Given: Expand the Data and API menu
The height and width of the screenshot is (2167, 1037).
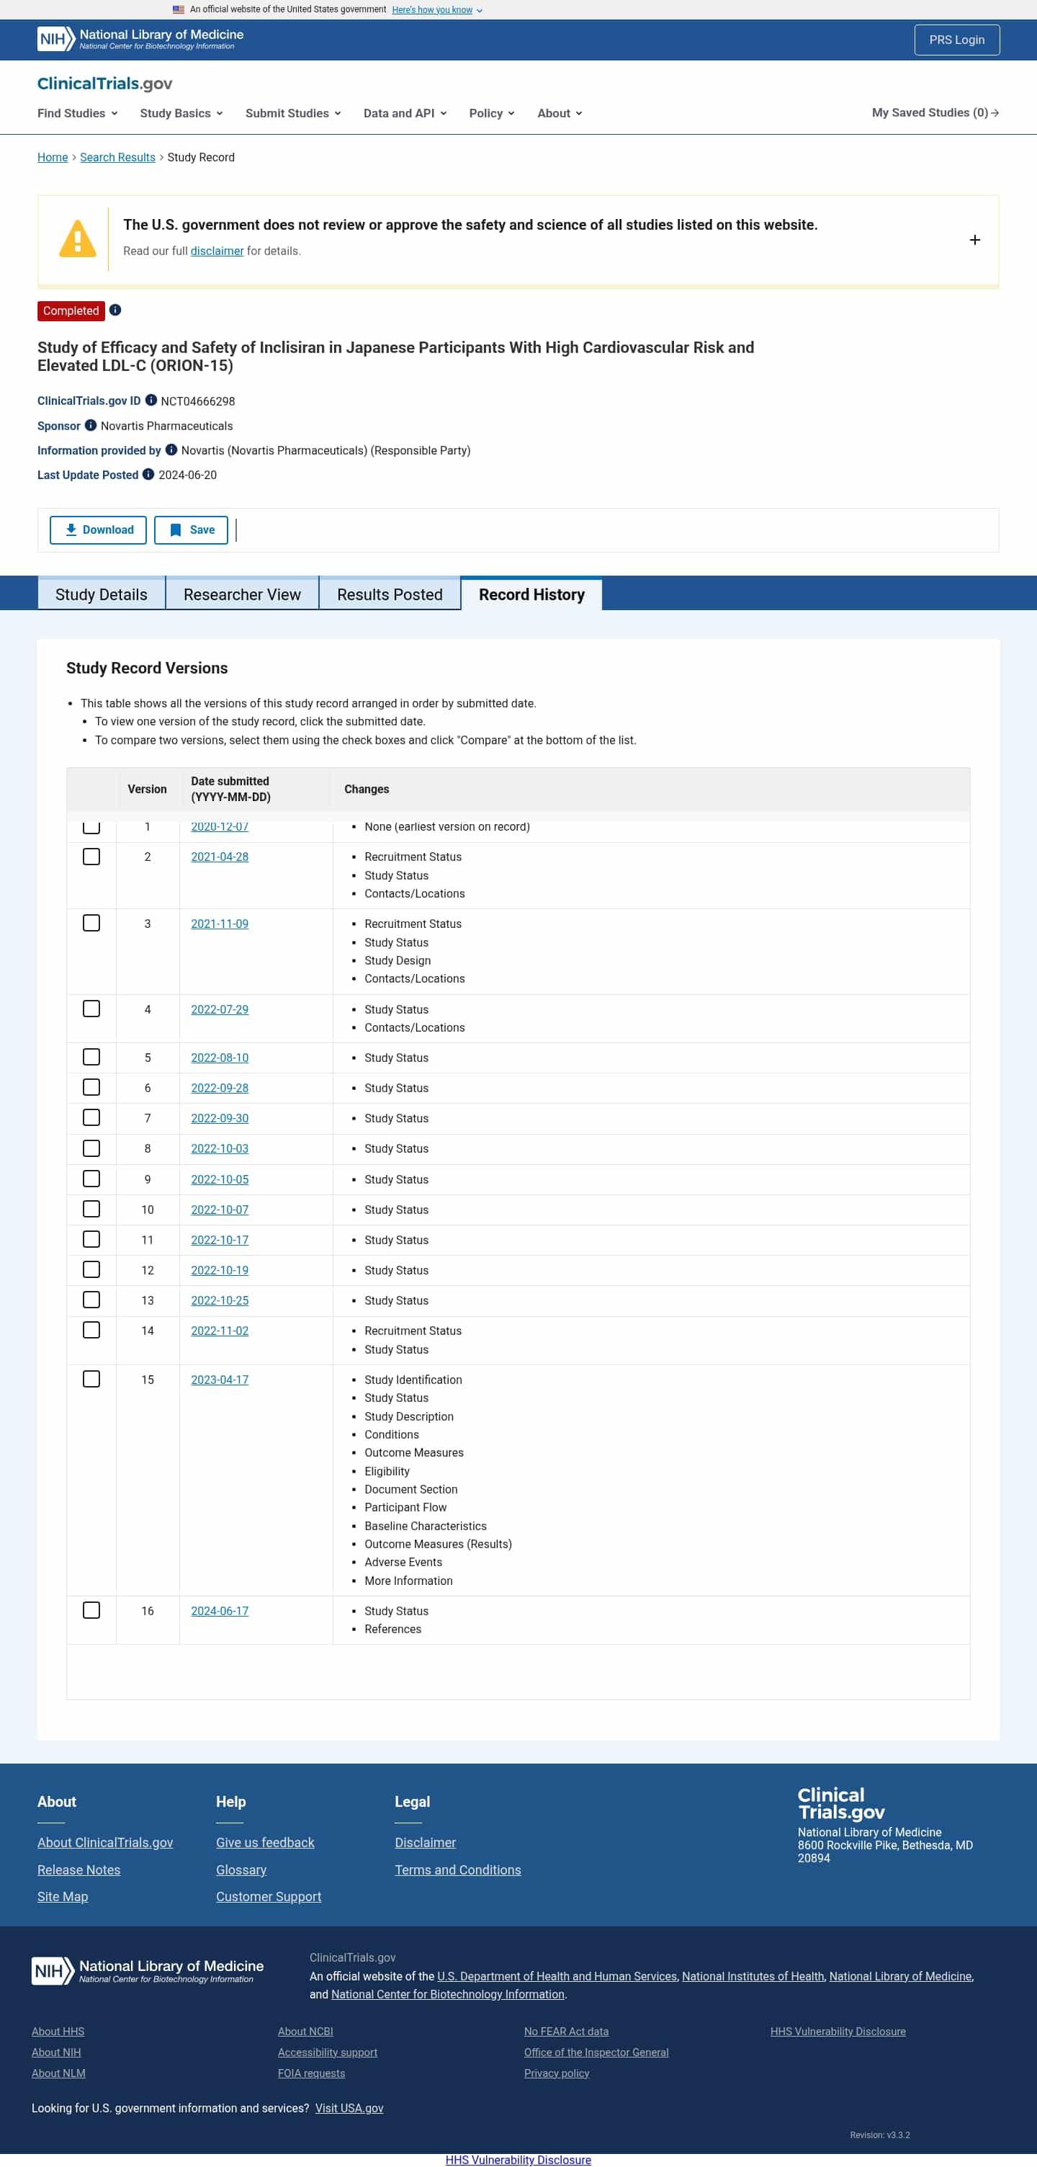Looking at the screenshot, I should [x=405, y=114].
